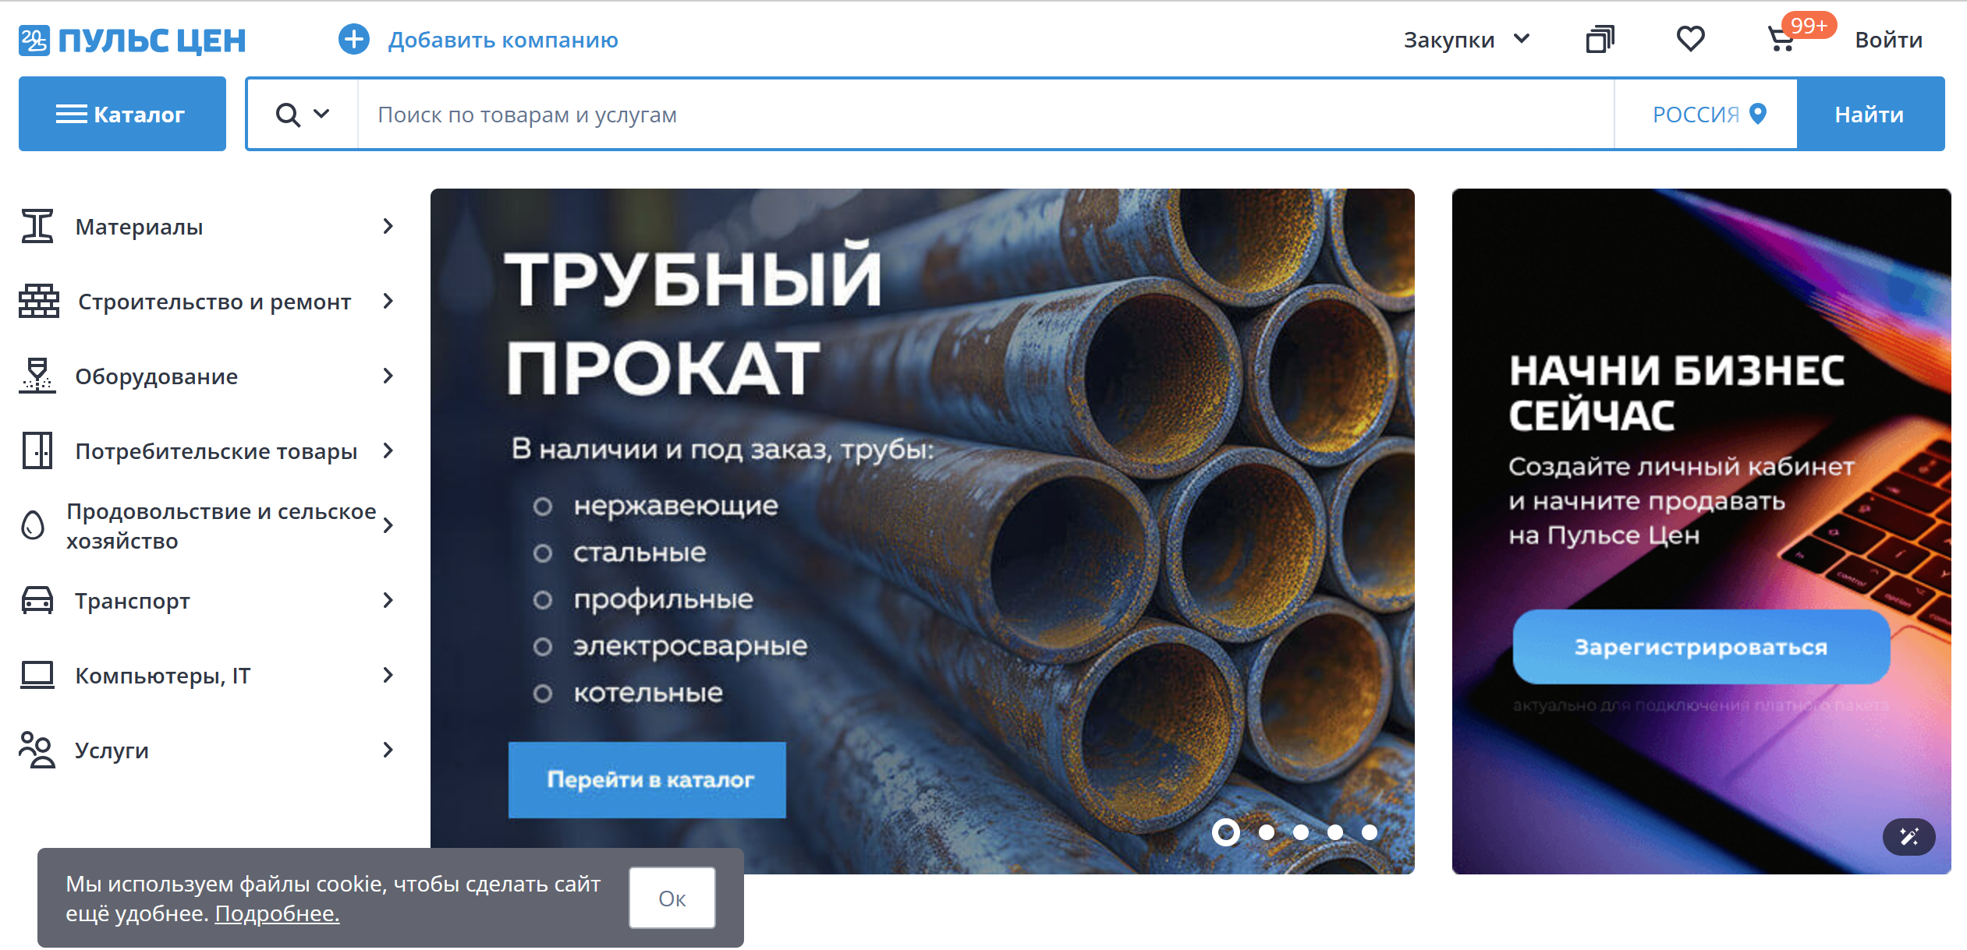Expand Потребительские товары chevron

(x=388, y=450)
